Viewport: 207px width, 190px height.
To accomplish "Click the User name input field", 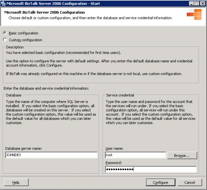I will pyautogui.click(x=135, y=155).
